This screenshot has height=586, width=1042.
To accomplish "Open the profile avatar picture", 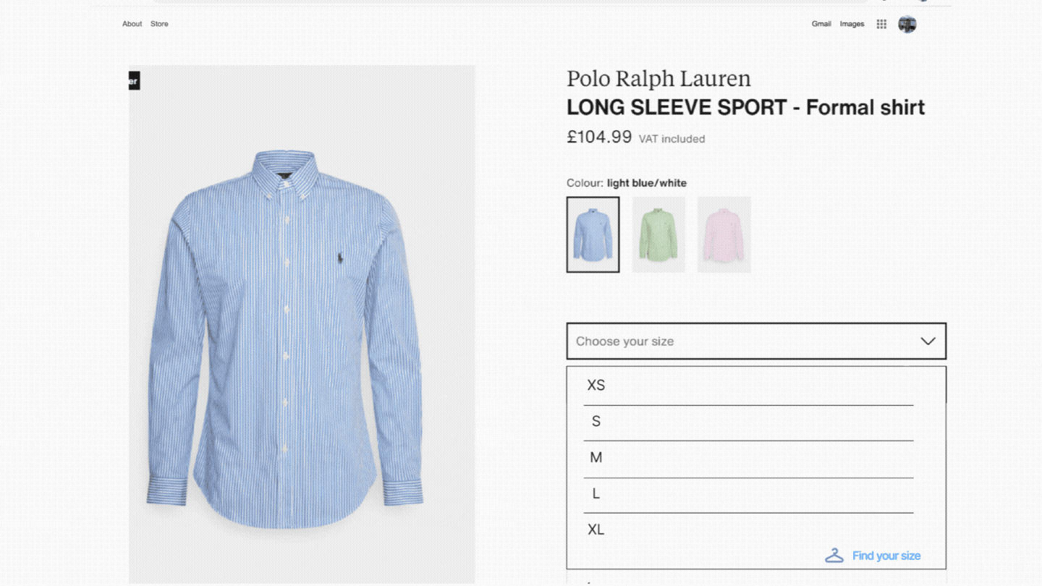I will click(x=907, y=24).
